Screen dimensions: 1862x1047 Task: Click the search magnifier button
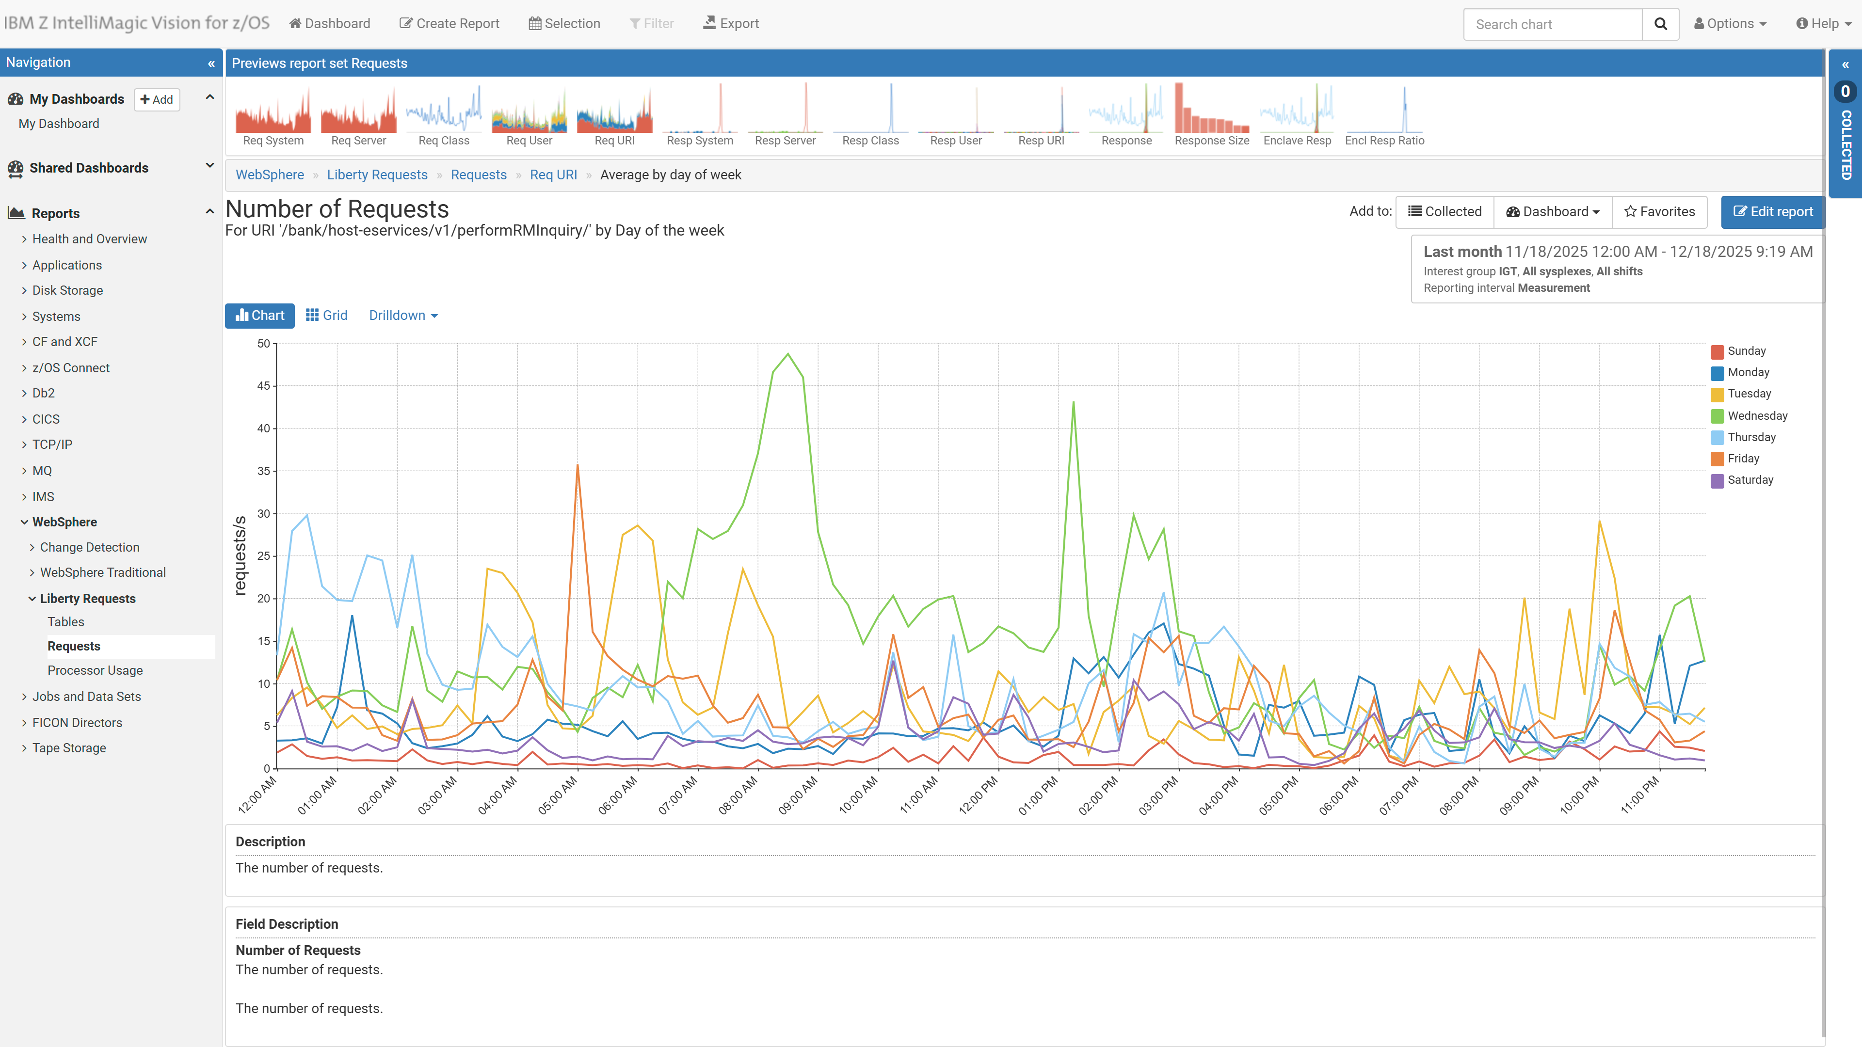[1660, 24]
